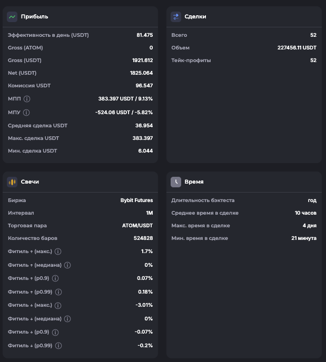Viewport: 326px width, 362px height.
Task: Click the Длительность бэктеста label
Action: coord(203,200)
